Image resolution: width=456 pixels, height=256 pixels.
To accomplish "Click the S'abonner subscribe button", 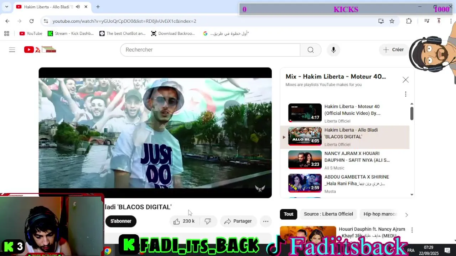I will [x=121, y=221].
